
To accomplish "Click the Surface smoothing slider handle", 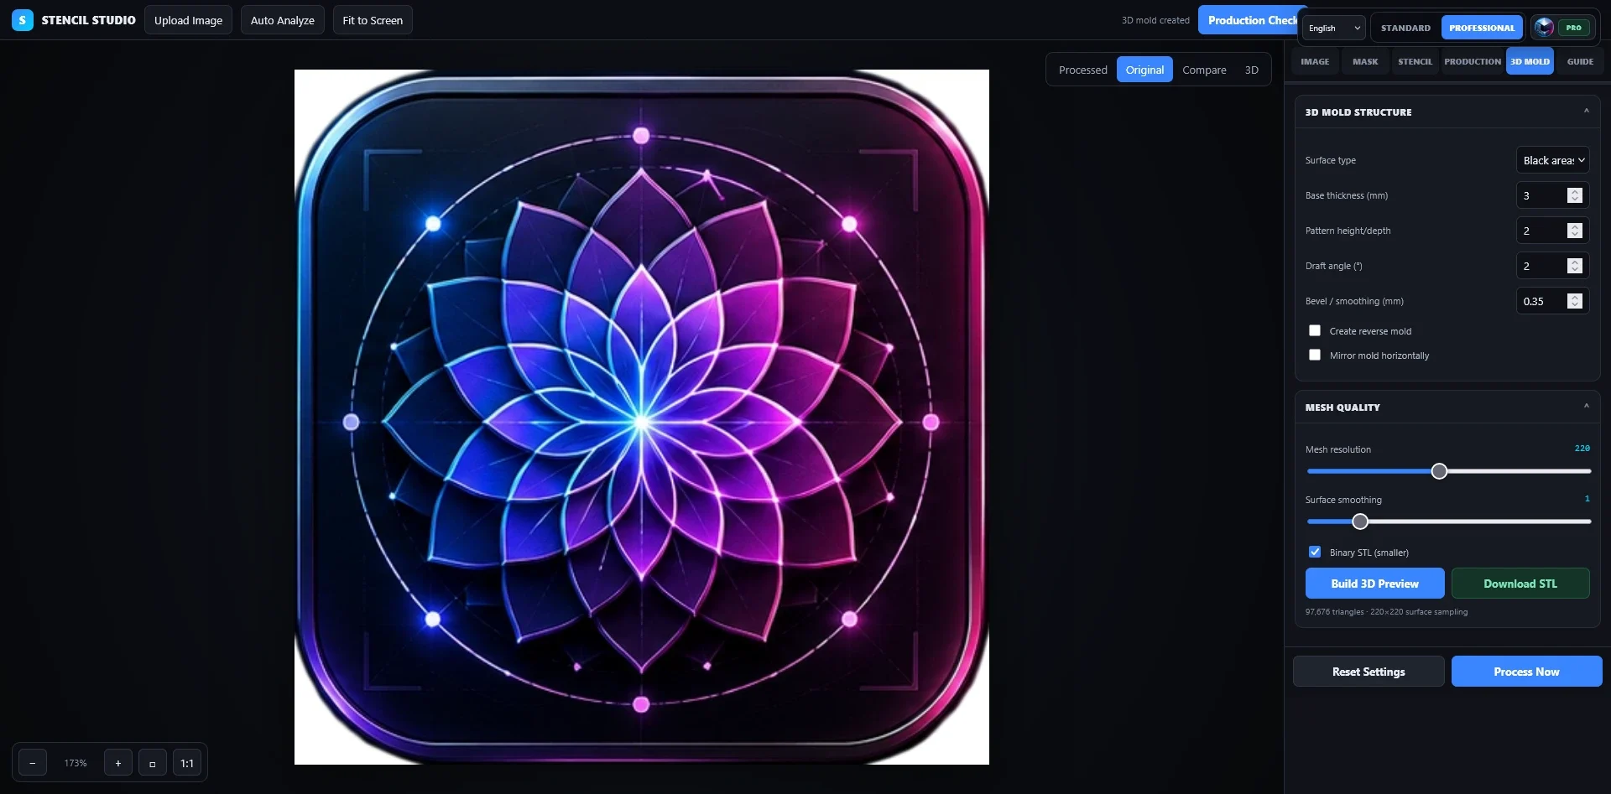I will pyautogui.click(x=1360, y=522).
